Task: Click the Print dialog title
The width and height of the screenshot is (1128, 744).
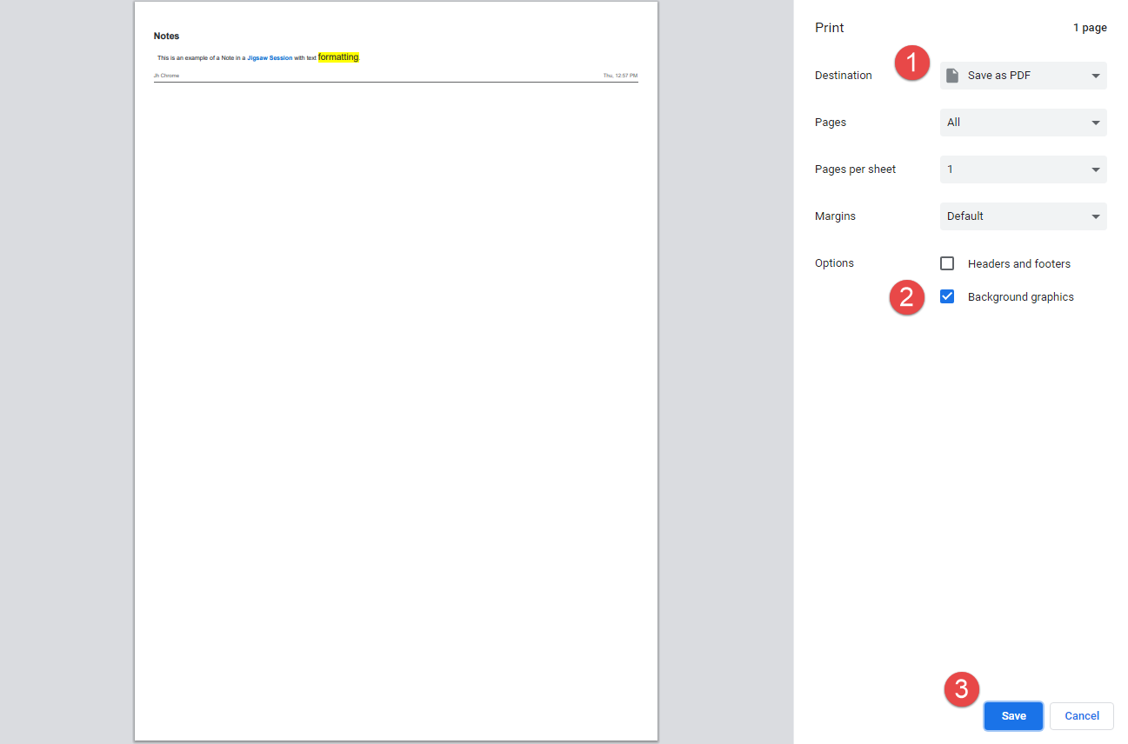Action: [829, 28]
